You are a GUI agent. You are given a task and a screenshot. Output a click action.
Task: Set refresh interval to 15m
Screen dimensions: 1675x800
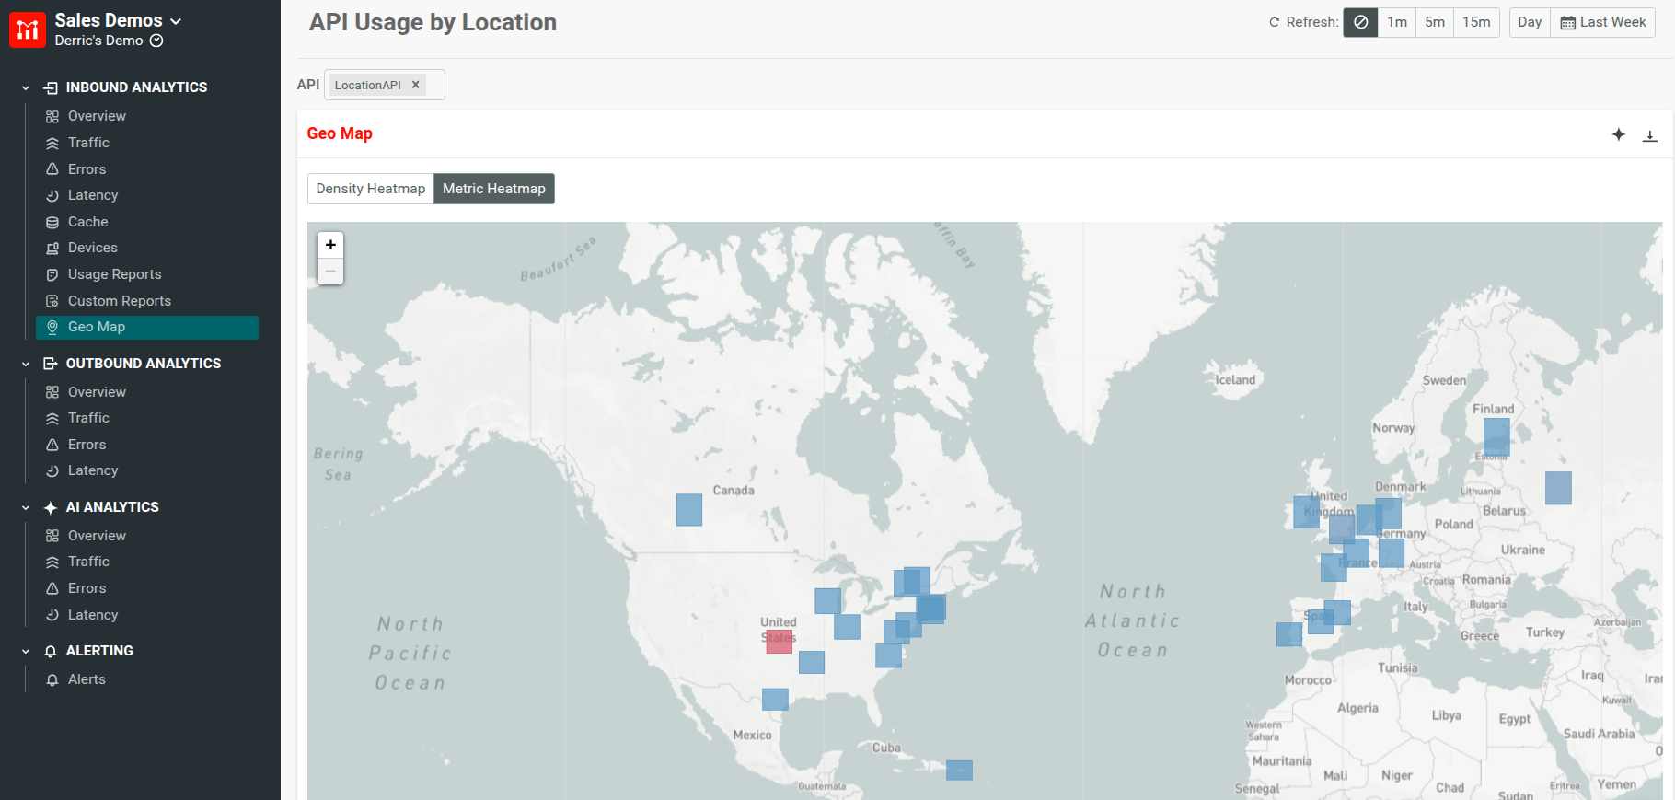[1476, 22]
